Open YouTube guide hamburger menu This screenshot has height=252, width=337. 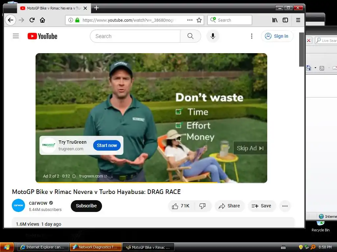click(x=16, y=36)
